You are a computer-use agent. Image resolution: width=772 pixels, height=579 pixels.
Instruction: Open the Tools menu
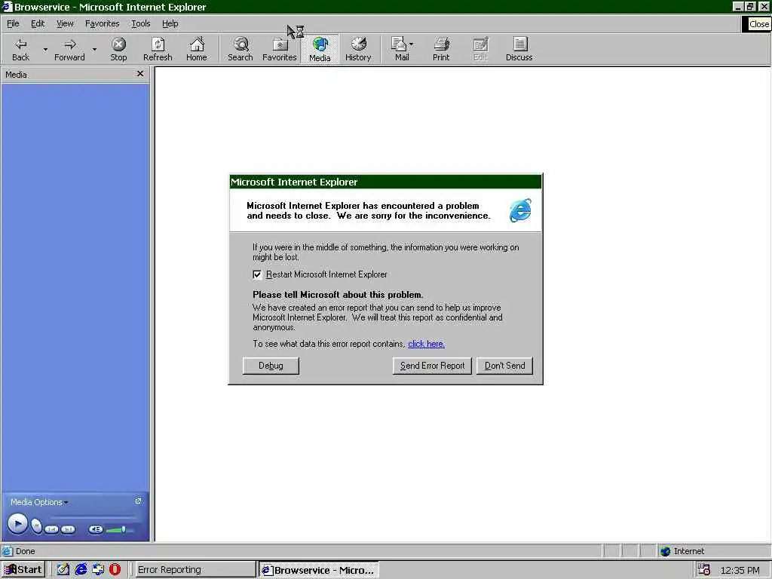141,23
